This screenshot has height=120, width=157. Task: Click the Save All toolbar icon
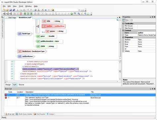[x=14, y=10]
